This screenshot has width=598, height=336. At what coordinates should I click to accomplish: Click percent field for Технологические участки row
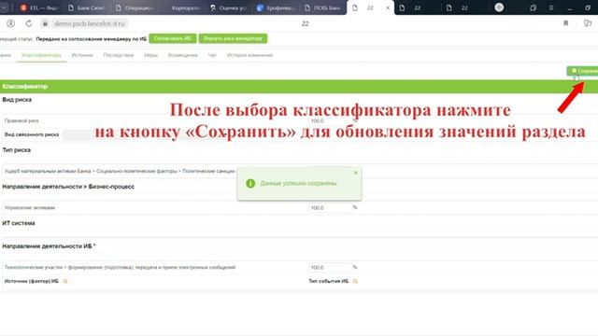pyautogui.click(x=330, y=268)
